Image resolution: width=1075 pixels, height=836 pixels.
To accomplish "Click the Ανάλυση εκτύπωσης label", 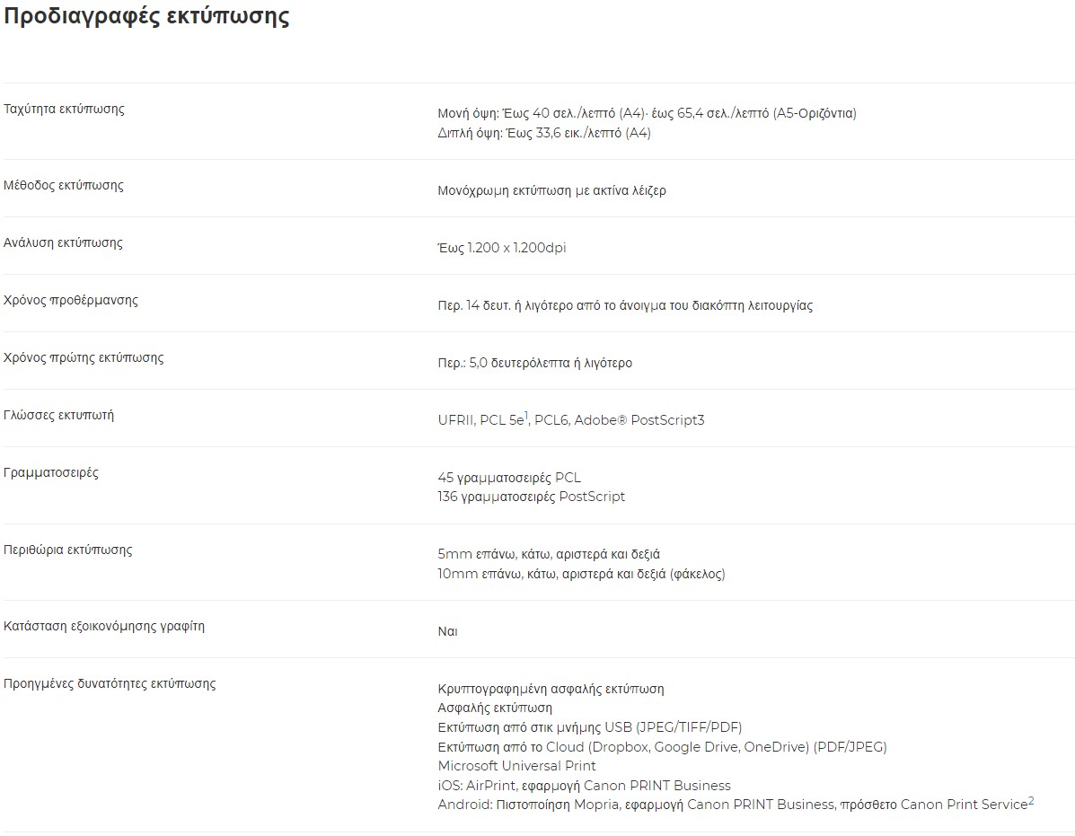I will [x=63, y=243].
